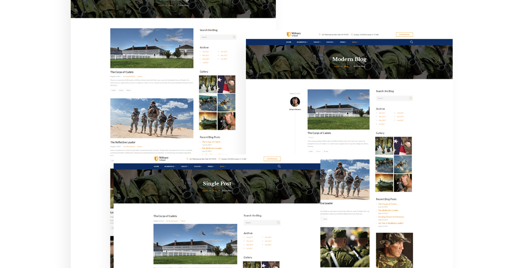This screenshot has width=517, height=268.
Task: Open helicopter gallery thumbnail on Classic Blog
Action: click(226, 103)
